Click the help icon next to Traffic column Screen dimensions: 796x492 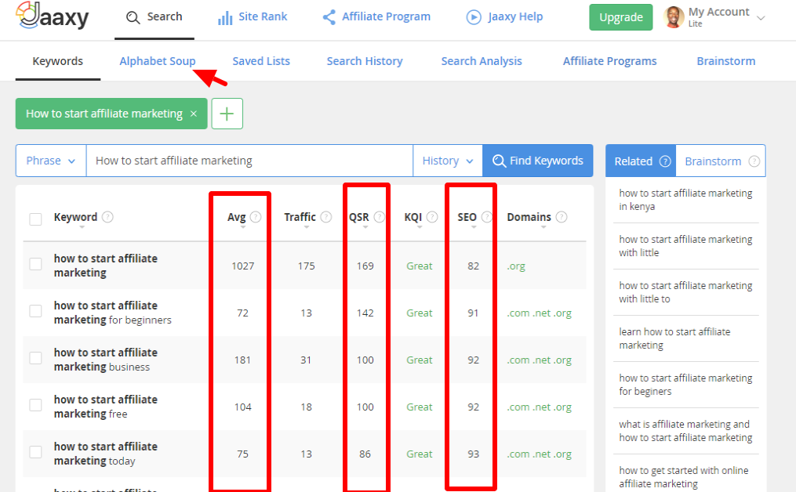326,217
